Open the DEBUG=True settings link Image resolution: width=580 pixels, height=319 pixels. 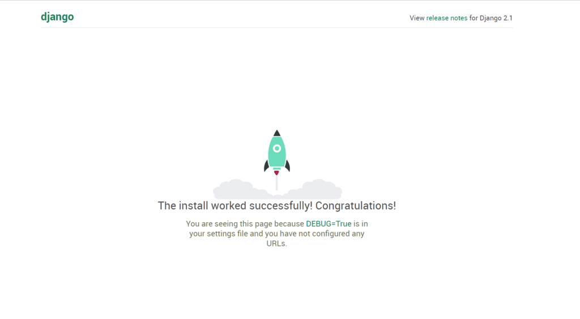[329, 224]
